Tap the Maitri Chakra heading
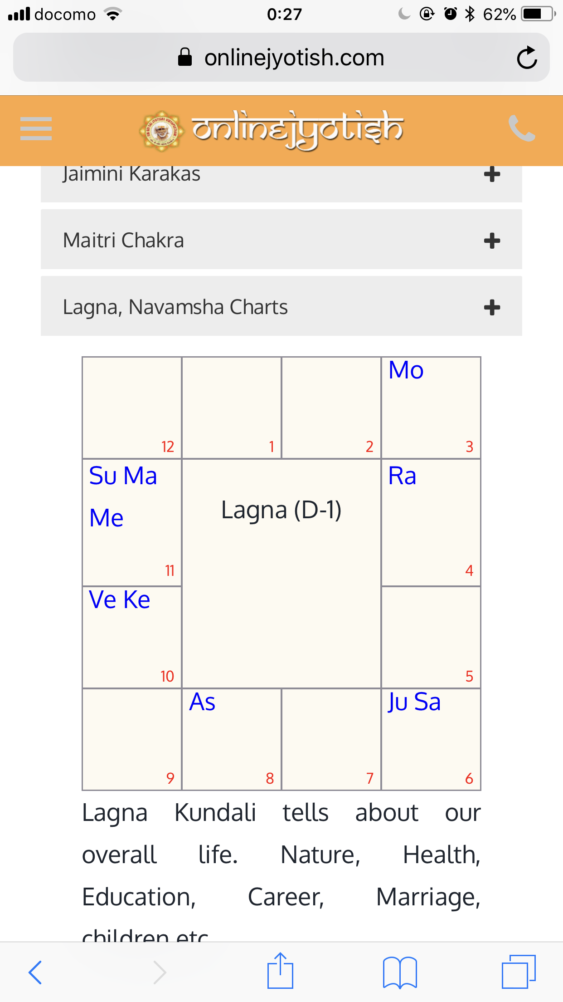Screen dimensions: 563x1002 click(123, 240)
